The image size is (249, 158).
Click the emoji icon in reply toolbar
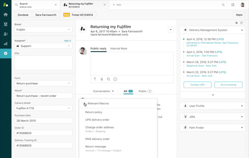[115, 79]
